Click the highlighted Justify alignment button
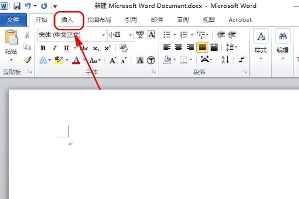This screenshot has height=199, width=299. click(x=202, y=47)
